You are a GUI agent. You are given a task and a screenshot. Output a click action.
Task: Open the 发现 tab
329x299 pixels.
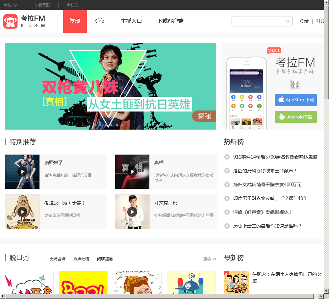(75, 21)
